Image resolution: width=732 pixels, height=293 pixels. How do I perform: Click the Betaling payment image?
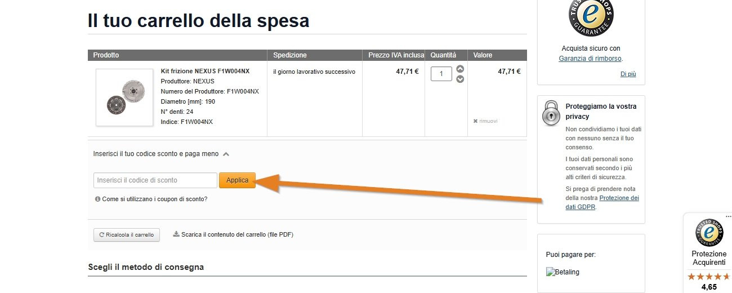click(563, 272)
